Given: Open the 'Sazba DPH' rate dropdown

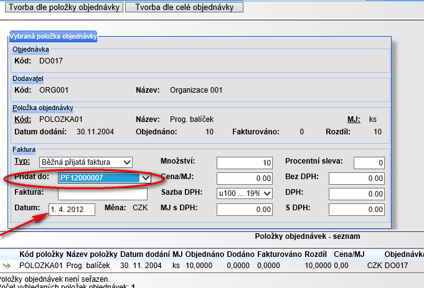Looking at the screenshot, I should point(245,193).
